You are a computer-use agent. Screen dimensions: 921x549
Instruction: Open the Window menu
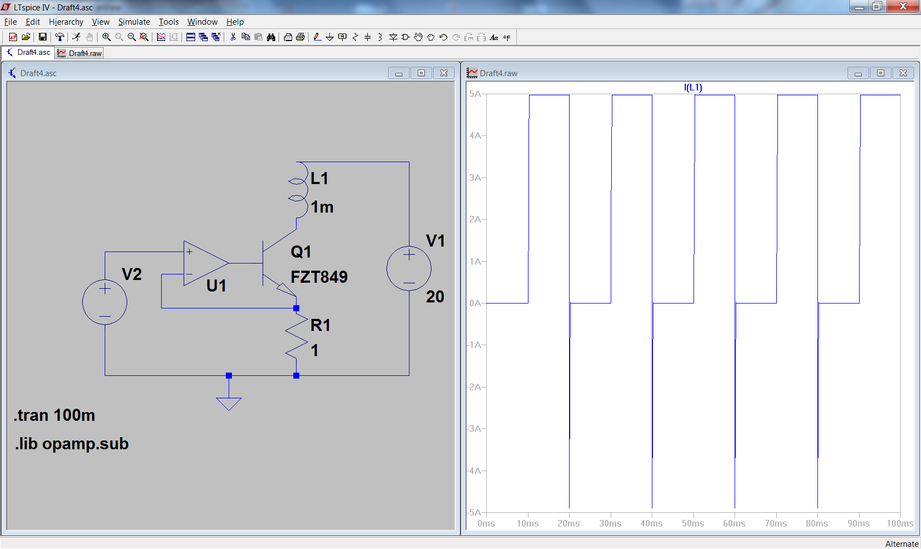click(202, 22)
